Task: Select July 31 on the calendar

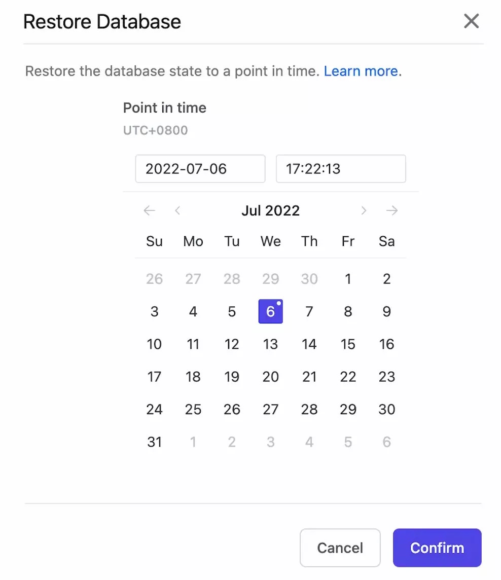Action: pyautogui.click(x=154, y=442)
